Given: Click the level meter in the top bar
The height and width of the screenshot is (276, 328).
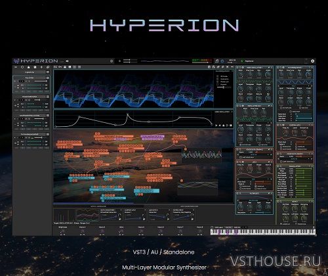Looking at the screenshot, I should pyautogui.click(x=202, y=61).
